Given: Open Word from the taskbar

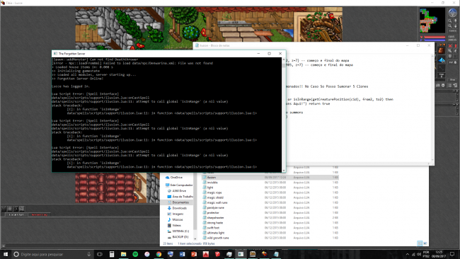Looking at the screenshot, I should [182, 254].
